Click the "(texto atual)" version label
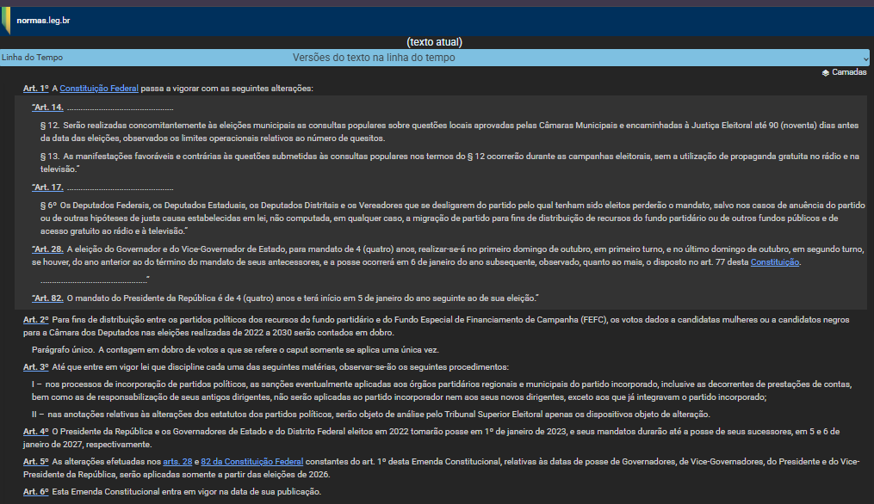 436,41
